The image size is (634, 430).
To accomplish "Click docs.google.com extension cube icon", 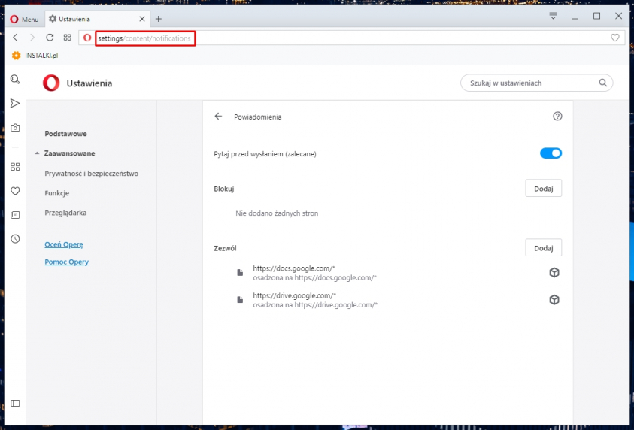I will (554, 273).
